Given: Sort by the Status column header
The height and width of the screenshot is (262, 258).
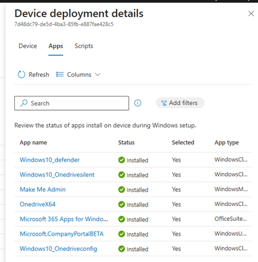Looking at the screenshot, I should click(126, 143).
